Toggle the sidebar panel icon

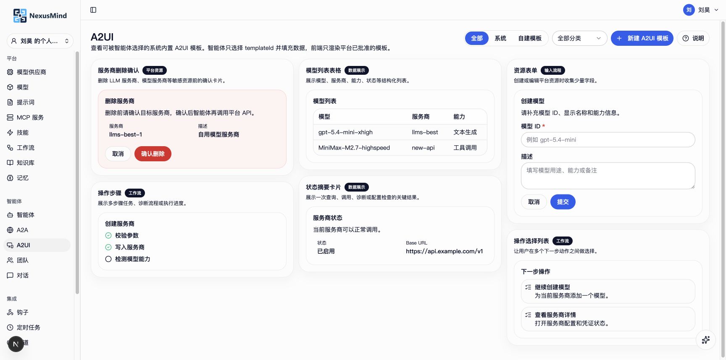point(93,10)
